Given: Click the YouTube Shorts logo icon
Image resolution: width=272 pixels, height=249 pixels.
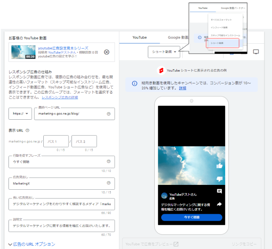Looking at the screenshot, I should tap(161, 70).
